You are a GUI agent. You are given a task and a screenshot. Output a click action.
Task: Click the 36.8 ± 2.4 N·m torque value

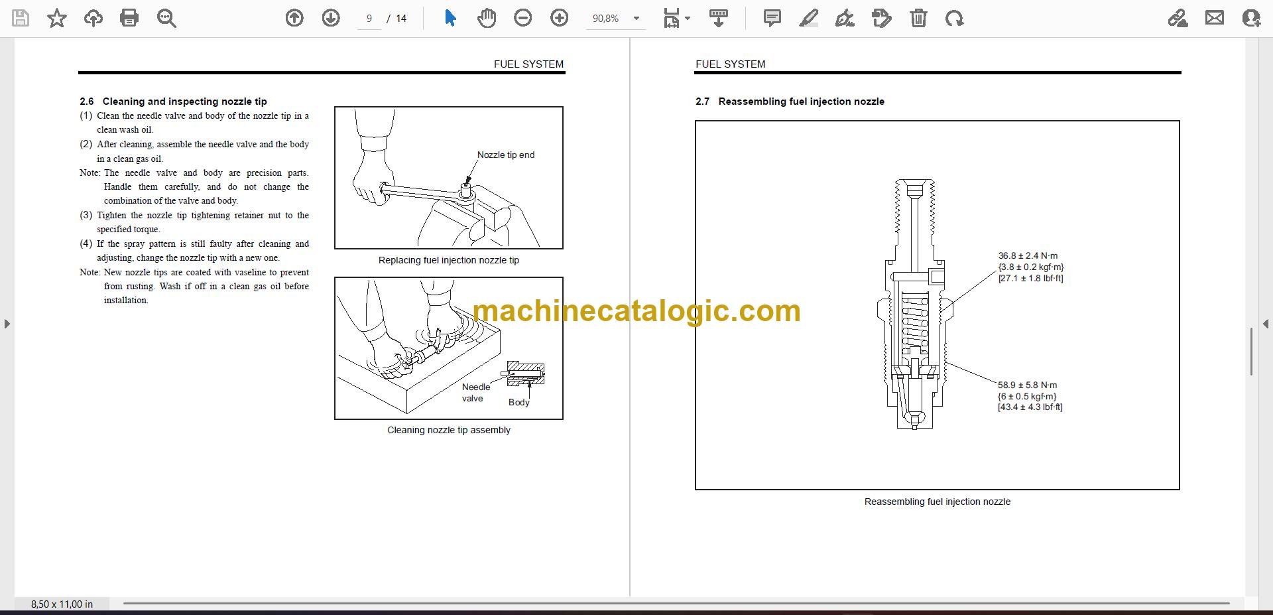[1028, 255]
